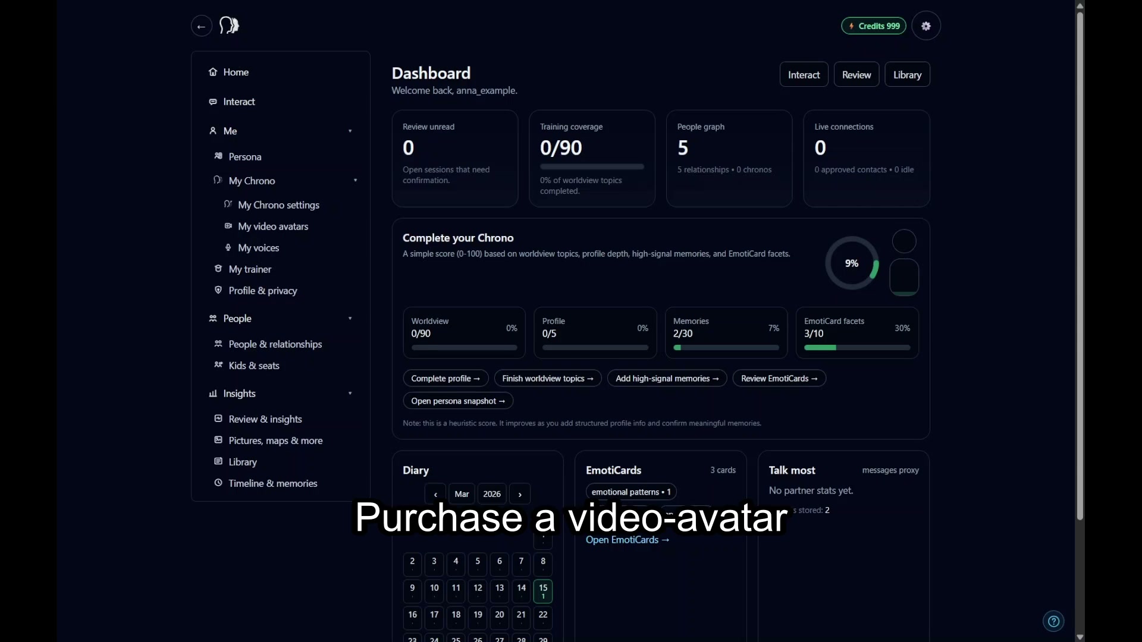The height and width of the screenshot is (642, 1142).
Task: Open help via question mark icon
Action: click(1053, 621)
